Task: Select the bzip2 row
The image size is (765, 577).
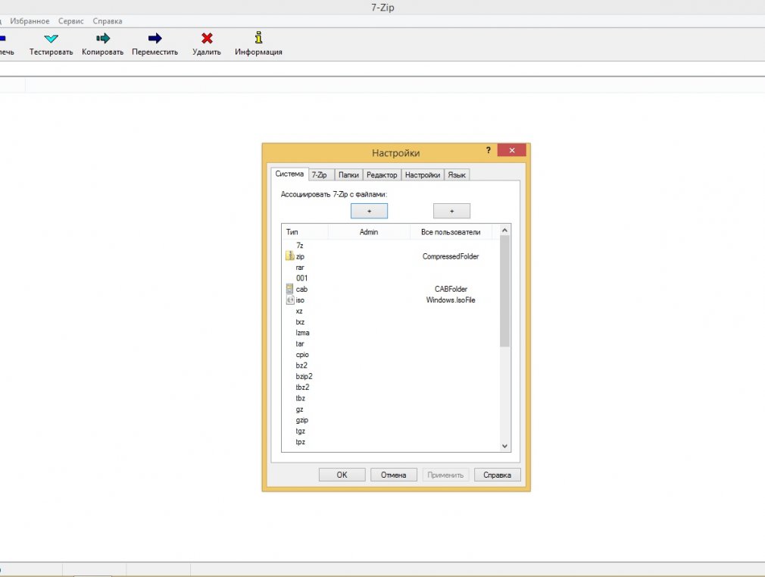Action: click(392, 376)
